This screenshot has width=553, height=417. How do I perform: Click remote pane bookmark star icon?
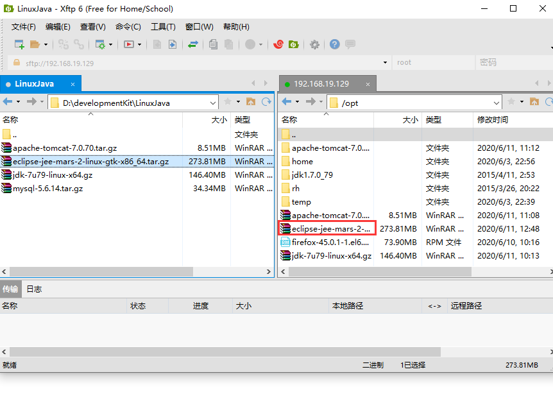click(x=511, y=102)
